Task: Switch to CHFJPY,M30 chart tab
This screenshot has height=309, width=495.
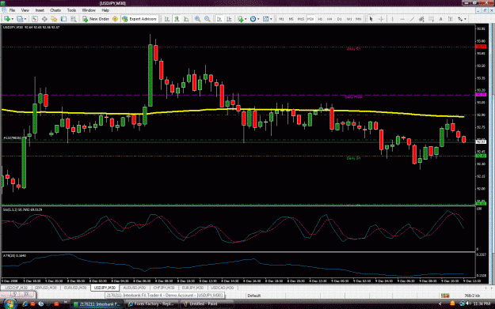Action: point(163,288)
